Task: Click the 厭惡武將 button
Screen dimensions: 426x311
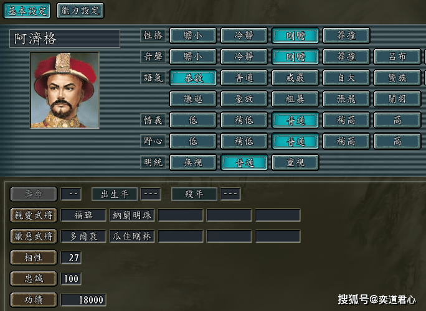Action: (34, 236)
